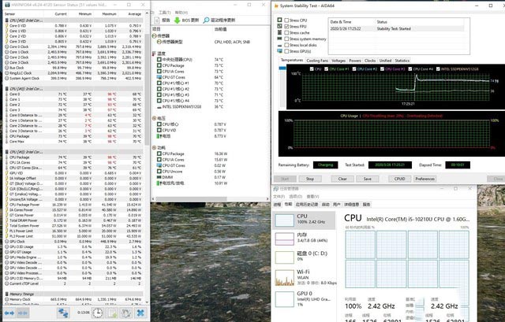Click Stress CPU chip icon in AIDA64

coord(279,20)
